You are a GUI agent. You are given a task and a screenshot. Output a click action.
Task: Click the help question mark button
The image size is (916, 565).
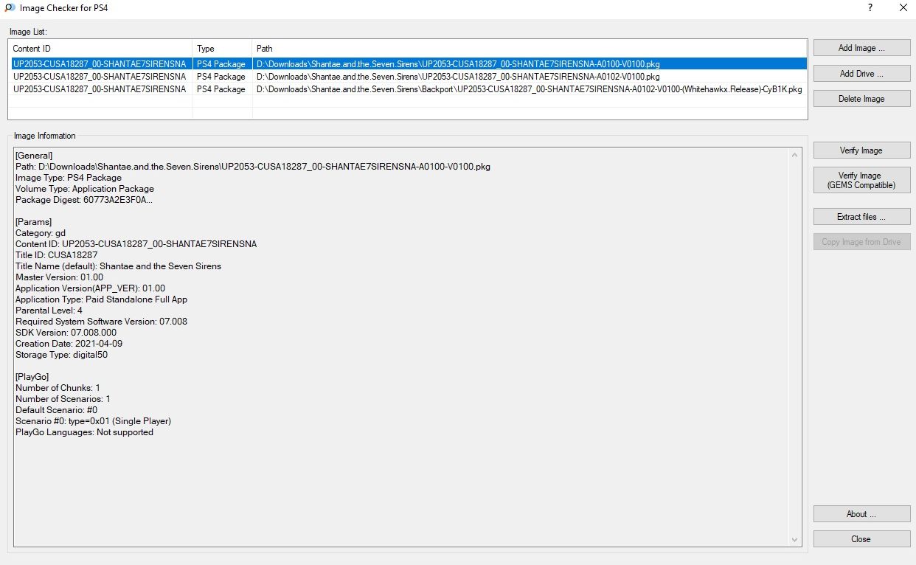(870, 8)
